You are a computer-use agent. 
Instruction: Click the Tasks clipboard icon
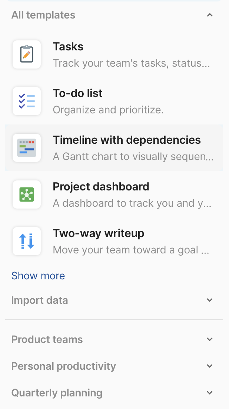[x=27, y=54]
